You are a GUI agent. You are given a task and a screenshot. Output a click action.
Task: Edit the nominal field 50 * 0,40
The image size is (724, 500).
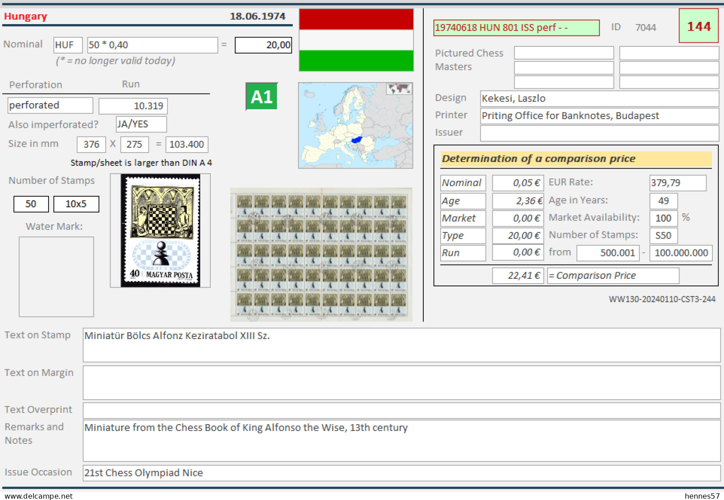152,45
